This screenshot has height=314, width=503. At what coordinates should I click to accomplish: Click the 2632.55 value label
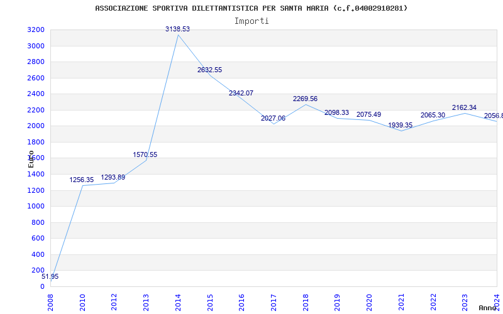tap(209, 70)
